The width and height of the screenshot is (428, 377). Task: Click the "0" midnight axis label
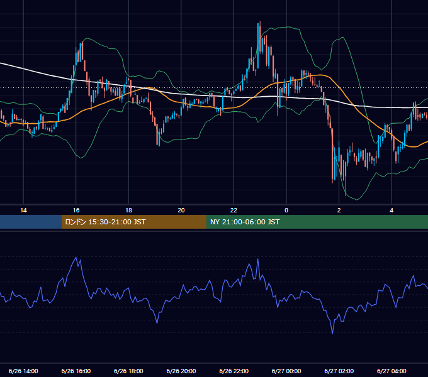(286, 210)
